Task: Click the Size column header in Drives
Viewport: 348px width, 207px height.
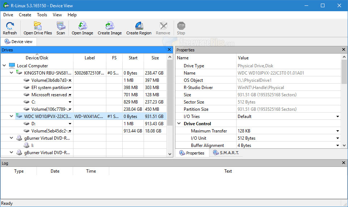Action: click(155, 58)
